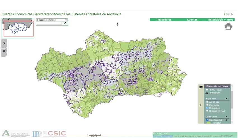238x138 pixels.
Task: Open the list icon sidebar tab
Action: point(4,51)
